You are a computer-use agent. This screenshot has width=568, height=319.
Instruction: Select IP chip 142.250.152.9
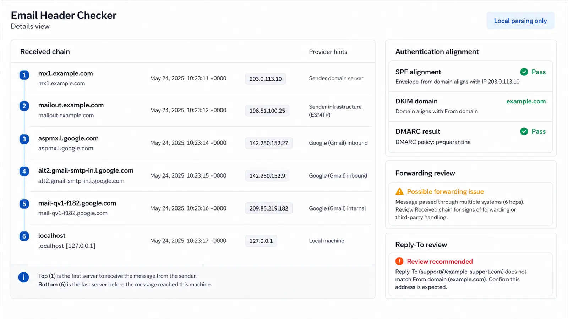(267, 176)
